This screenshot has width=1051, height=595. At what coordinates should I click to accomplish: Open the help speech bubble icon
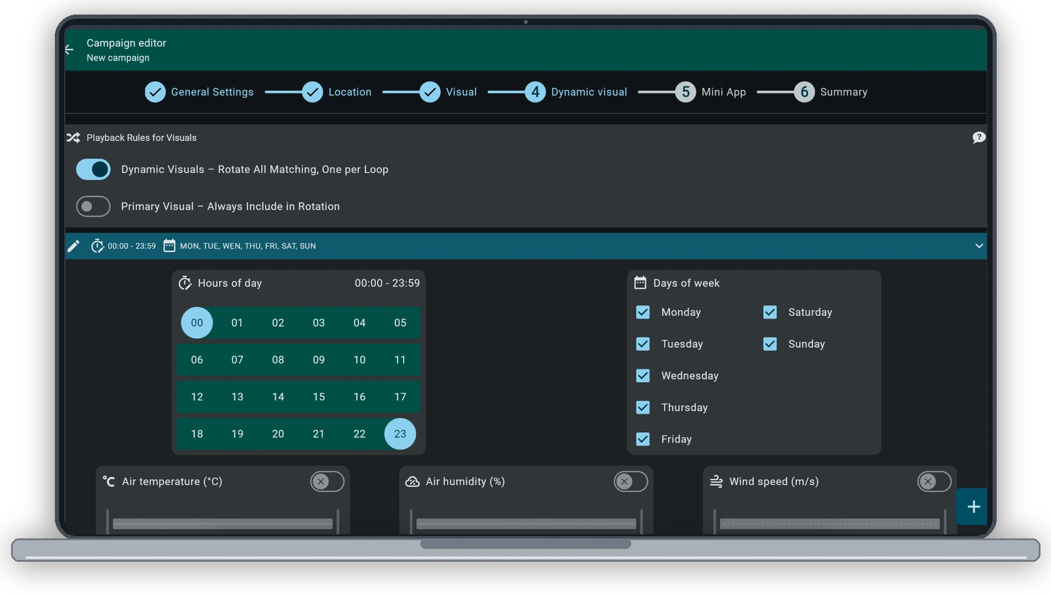tap(979, 138)
